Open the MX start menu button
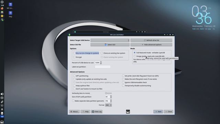Viewport: 220px width, 124px height. (x=2, y=122)
